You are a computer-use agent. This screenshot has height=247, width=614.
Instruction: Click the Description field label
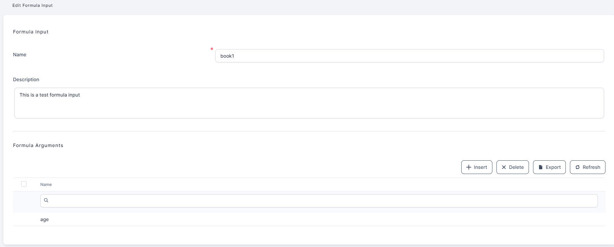(26, 79)
